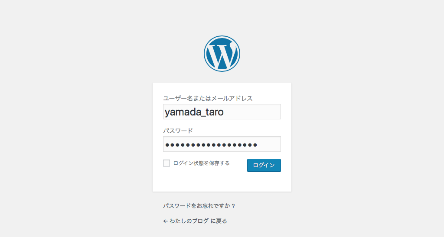Click the first masked password dot

pyautogui.click(x=167, y=145)
